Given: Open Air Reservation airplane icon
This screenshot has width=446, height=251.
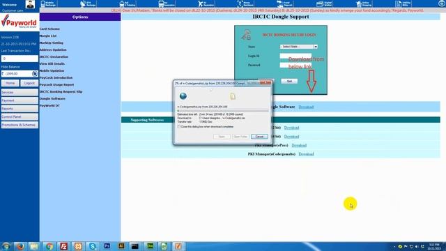Looking at the screenshot, I should point(206,4).
